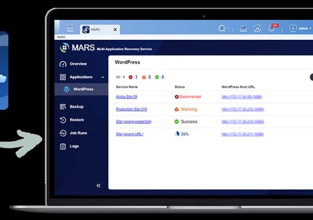Open background tasks icon in the top bar
The image size is (313, 220).
click(x=243, y=29)
